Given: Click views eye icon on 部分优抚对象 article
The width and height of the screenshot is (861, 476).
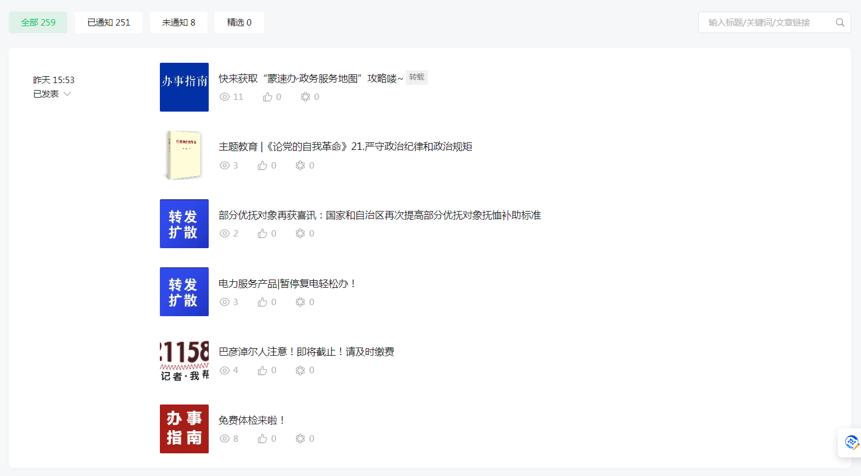Looking at the screenshot, I should [x=224, y=234].
